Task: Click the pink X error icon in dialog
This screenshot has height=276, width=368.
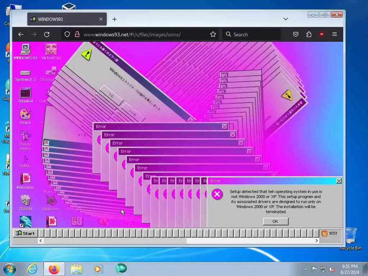Action: [x=217, y=194]
